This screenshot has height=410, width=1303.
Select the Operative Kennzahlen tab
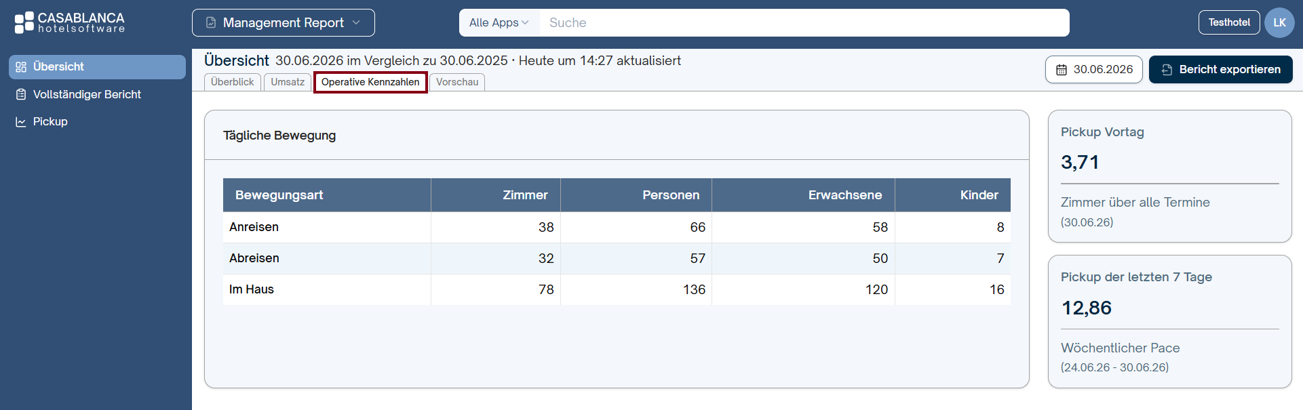[370, 82]
